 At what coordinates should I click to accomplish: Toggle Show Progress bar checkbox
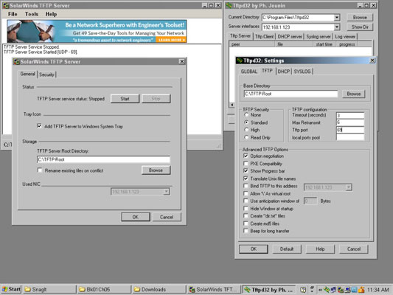246,170
